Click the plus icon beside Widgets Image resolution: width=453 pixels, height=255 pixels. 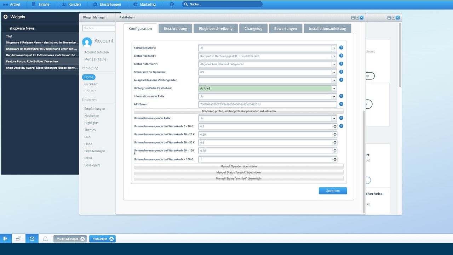click(6, 17)
